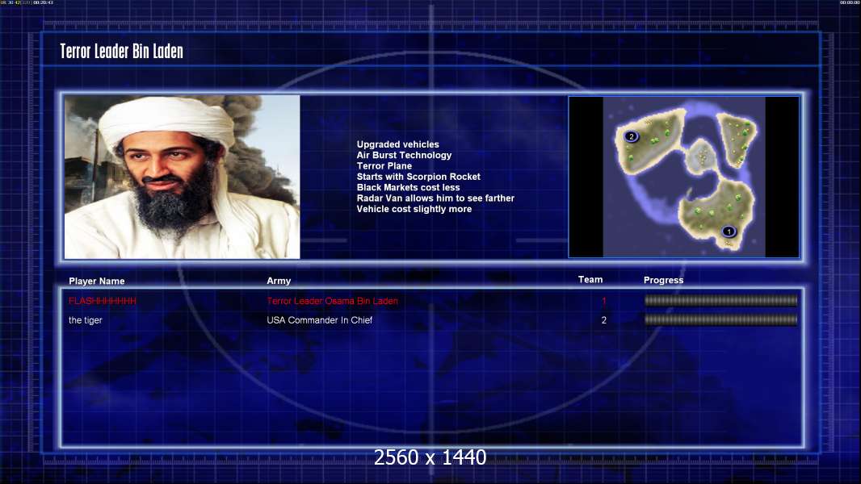
Task: Click the 'Progress' column header
Action: pyautogui.click(x=663, y=280)
